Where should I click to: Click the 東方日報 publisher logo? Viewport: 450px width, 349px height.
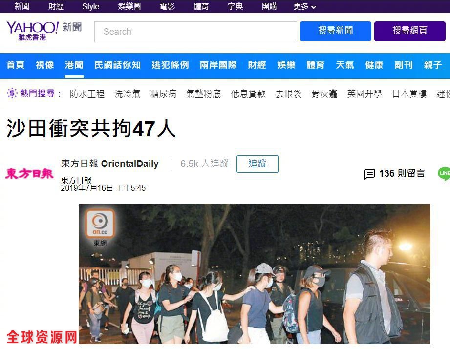(29, 173)
